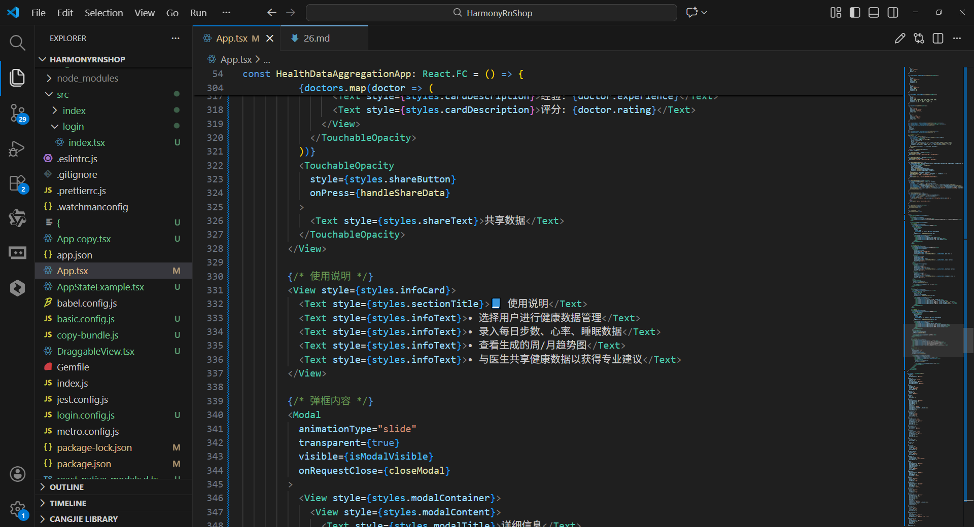Image resolution: width=974 pixels, height=527 pixels.
Task: Open the View menu
Action: tap(145, 13)
